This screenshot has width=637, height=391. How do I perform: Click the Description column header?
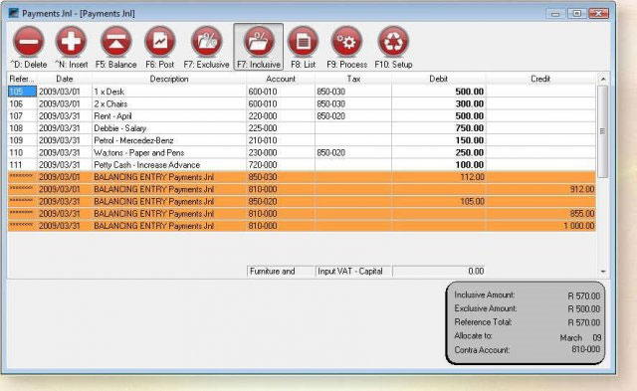pos(169,79)
